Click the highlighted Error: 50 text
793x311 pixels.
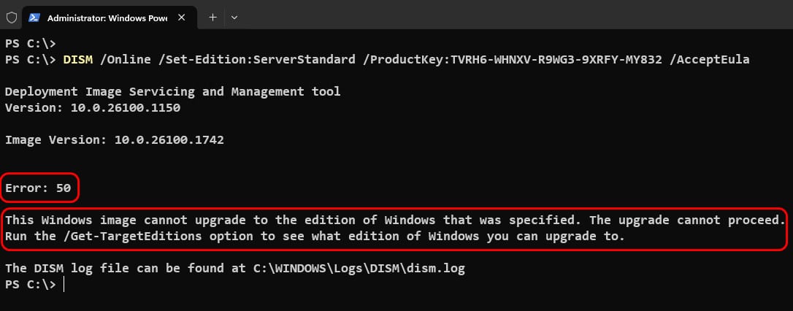point(38,188)
